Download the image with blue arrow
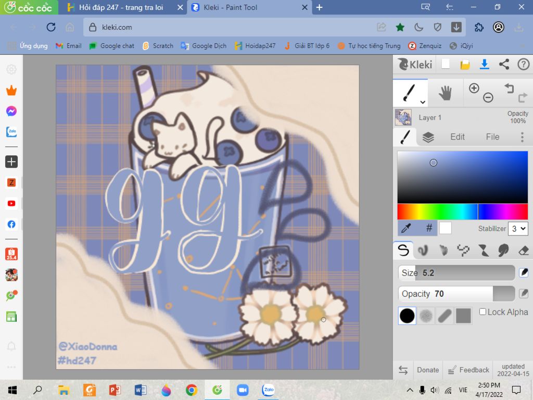The image size is (533, 400). click(485, 64)
